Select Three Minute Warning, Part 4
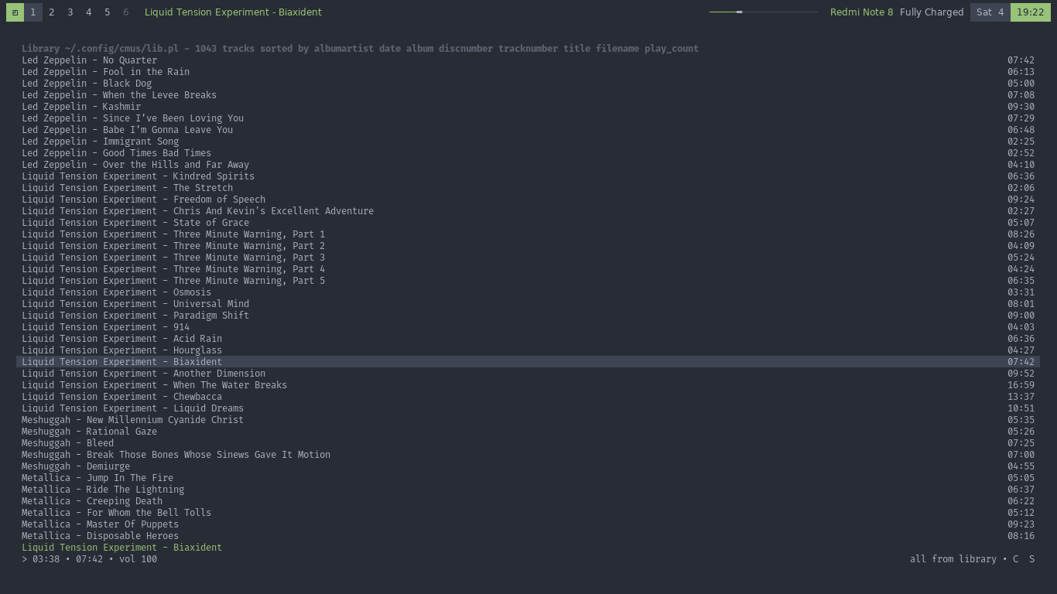Image resolution: width=1057 pixels, height=594 pixels. click(x=528, y=269)
